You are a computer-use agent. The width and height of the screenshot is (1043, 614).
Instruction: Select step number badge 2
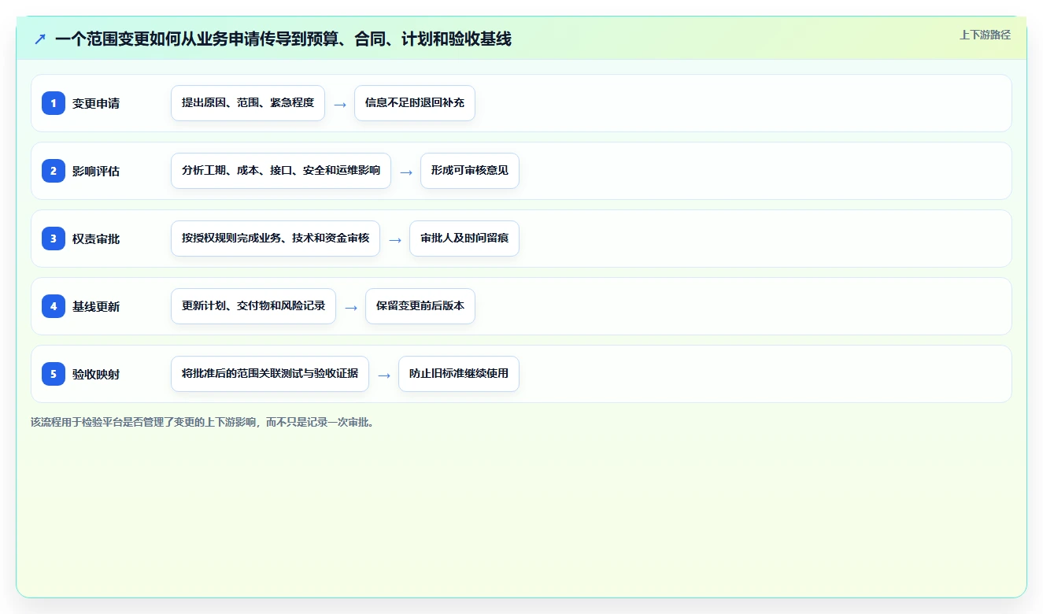click(54, 171)
